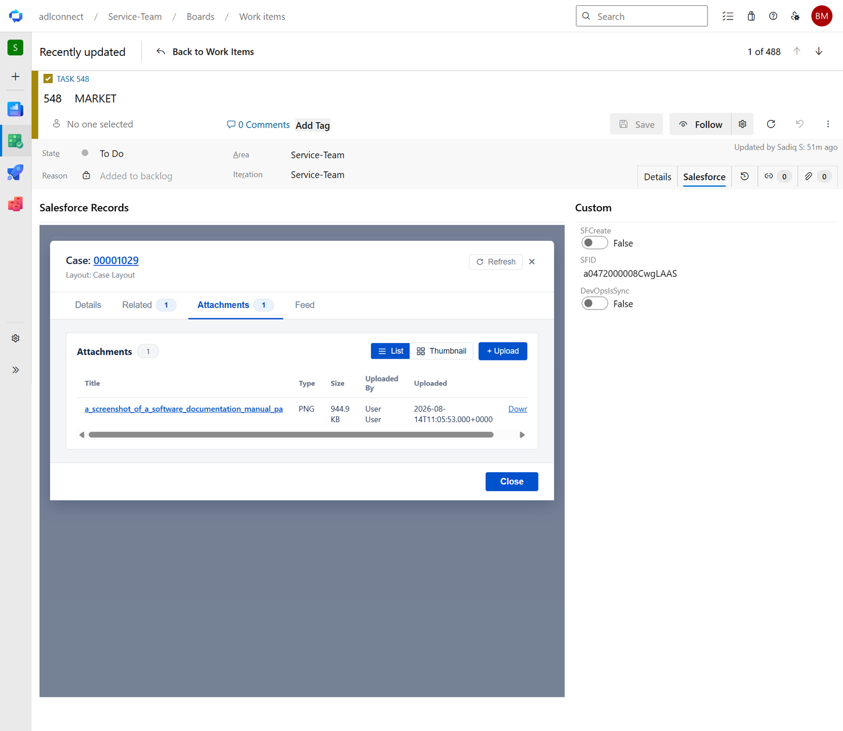Open the TASK 548 link
This screenshot has width=843, height=731.
(x=73, y=79)
